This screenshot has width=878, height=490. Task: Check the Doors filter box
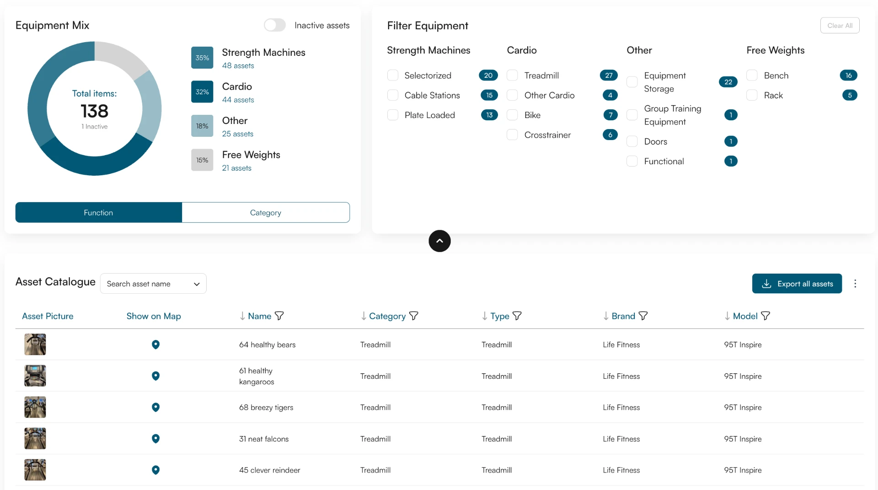632,141
